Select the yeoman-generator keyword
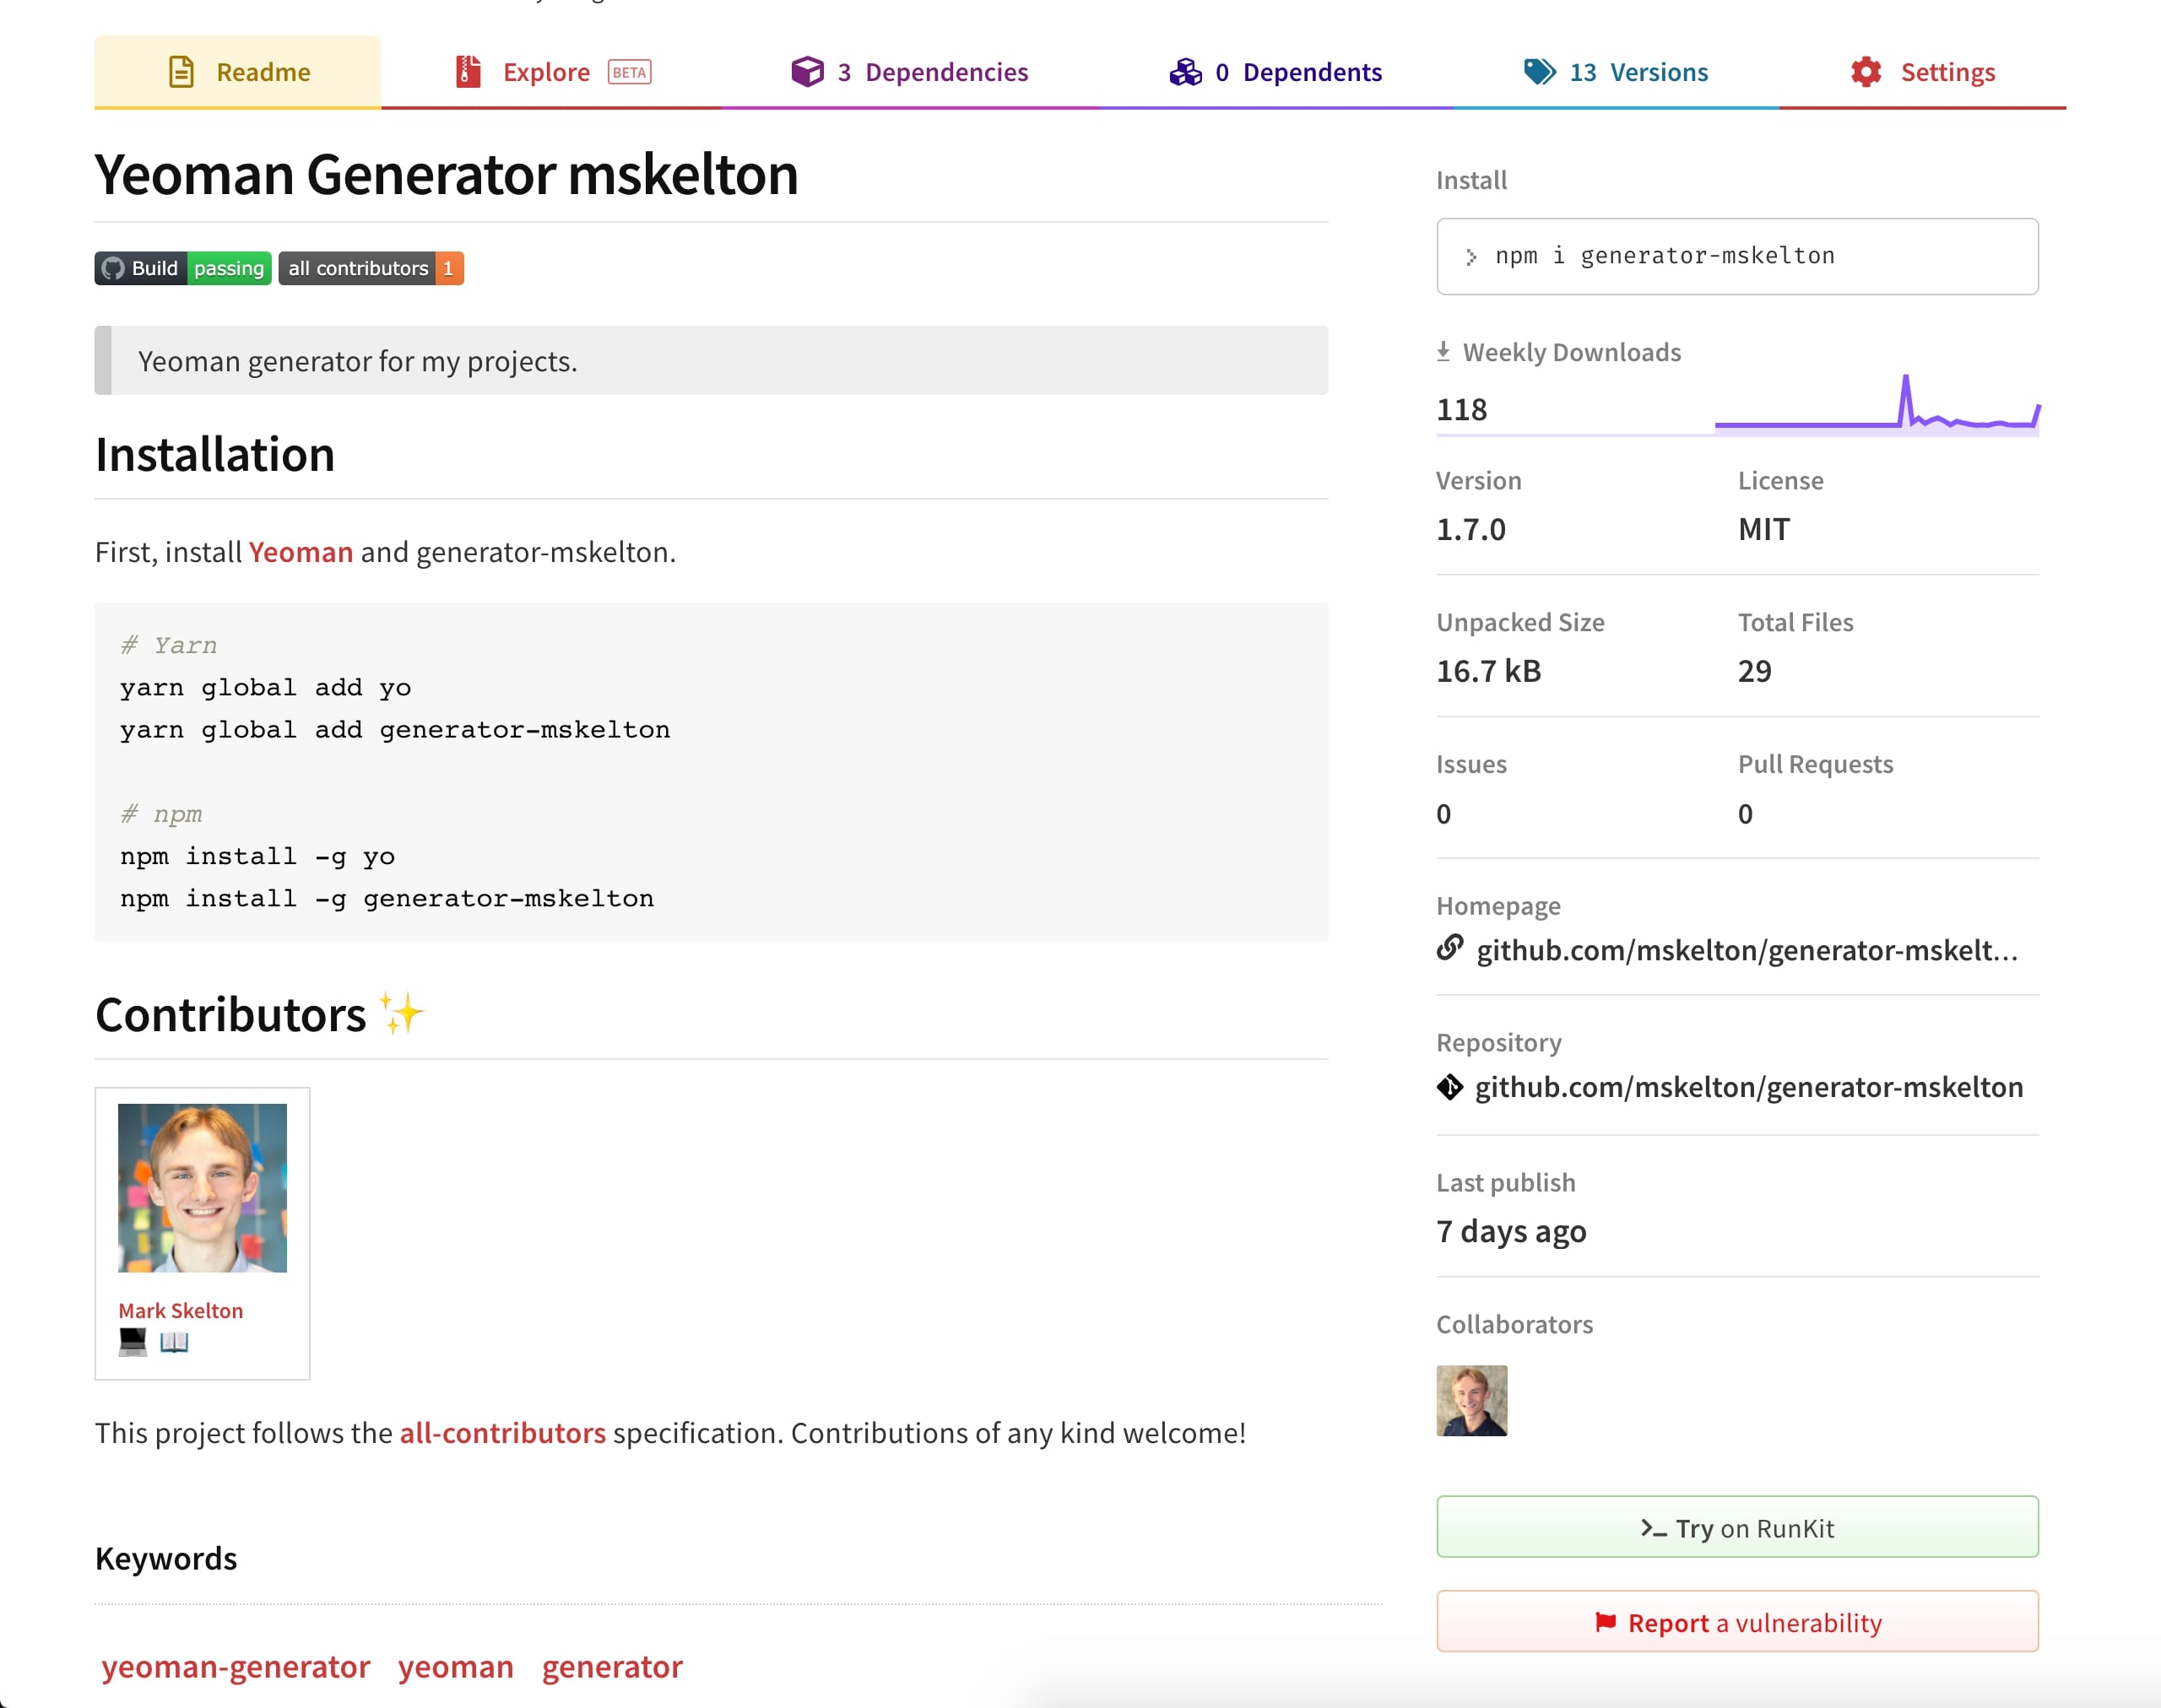Screen dimensions: 2161x1708 [x=236, y=1667]
